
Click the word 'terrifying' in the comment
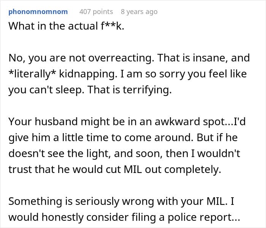[x=147, y=90]
